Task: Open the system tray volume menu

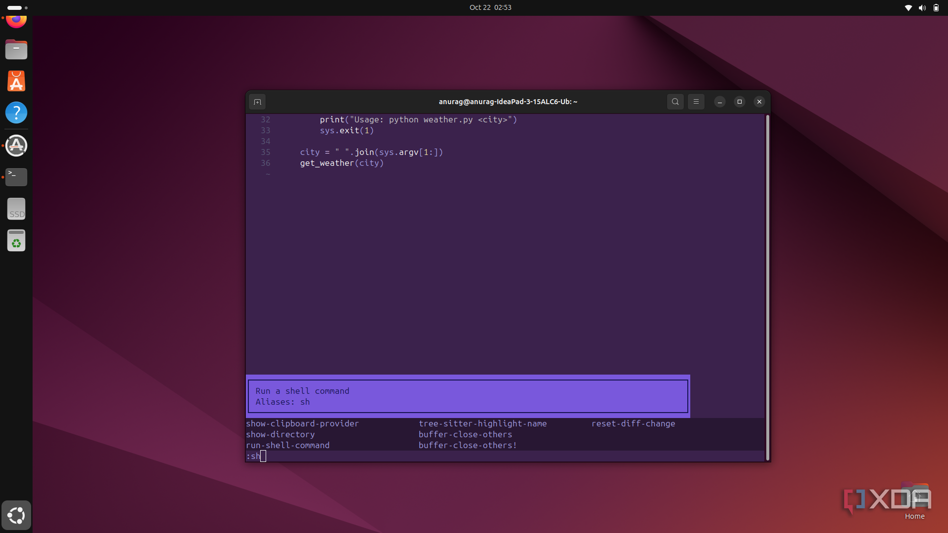Action: point(922,7)
